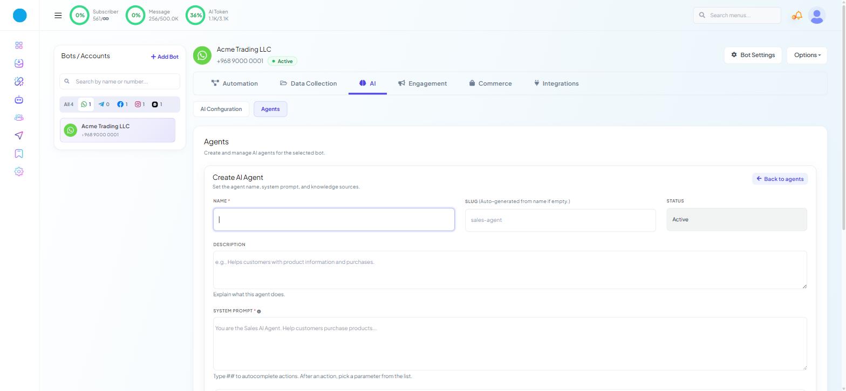Open the broadcast paper-plane icon in sidebar
846x391 pixels.
click(x=19, y=135)
